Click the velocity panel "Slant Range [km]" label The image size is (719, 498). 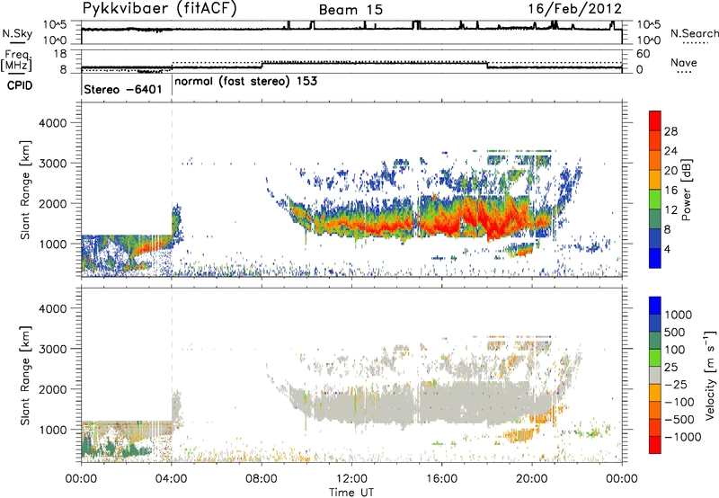[25, 376]
